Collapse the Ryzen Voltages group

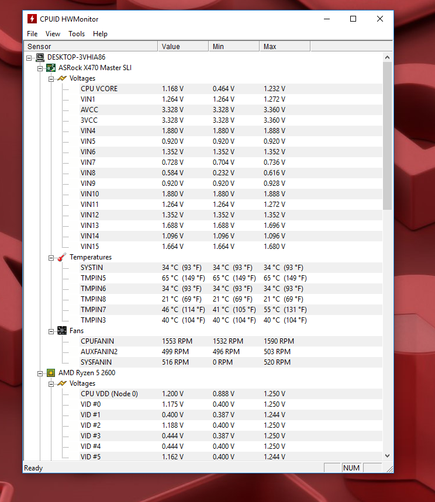point(51,384)
